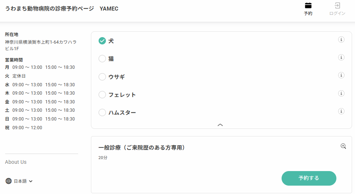Select the ハムスター radio option
Screen dimensions: 355x194
(x=102, y=112)
